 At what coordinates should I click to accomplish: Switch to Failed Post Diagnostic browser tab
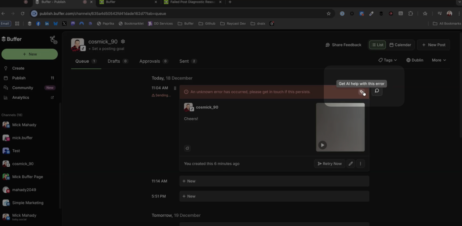coord(192,2)
